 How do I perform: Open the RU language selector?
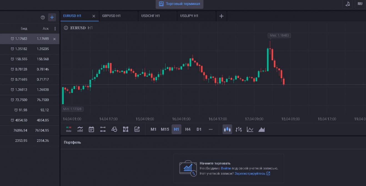(x=360, y=4)
